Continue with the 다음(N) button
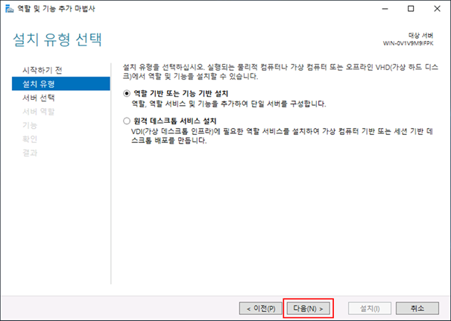Screen dimensions: 451x321 click(x=309, y=308)
